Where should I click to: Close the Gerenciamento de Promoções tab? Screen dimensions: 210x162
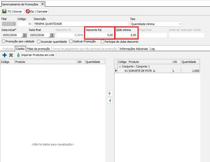point(43,4)
